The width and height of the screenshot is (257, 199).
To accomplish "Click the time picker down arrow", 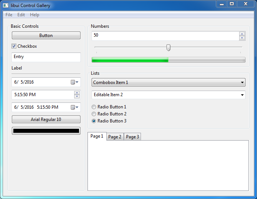I will click(77, 97).
